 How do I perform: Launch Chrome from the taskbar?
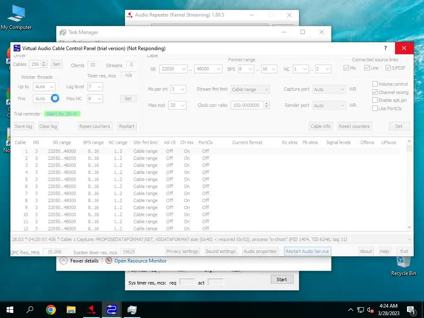[51, 310]
